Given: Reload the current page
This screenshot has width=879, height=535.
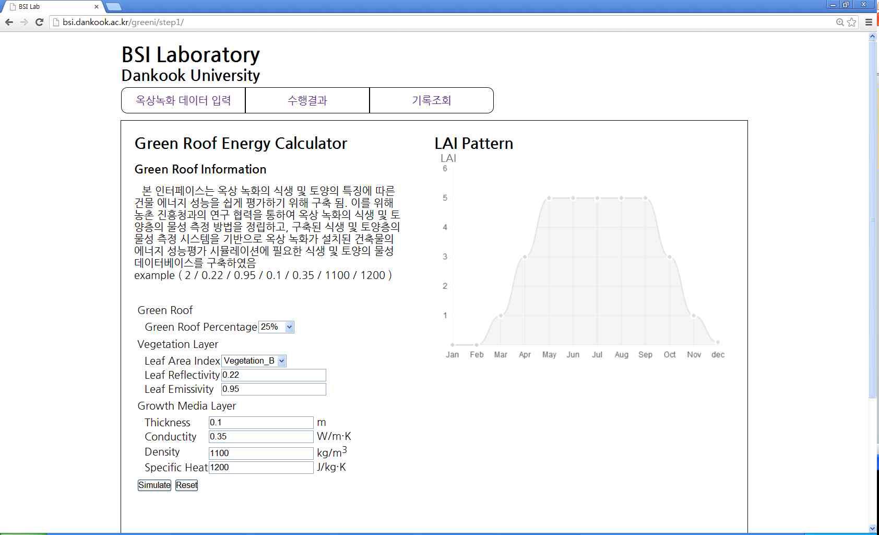Looking at the screenshot, I should (x=39, y=22).
